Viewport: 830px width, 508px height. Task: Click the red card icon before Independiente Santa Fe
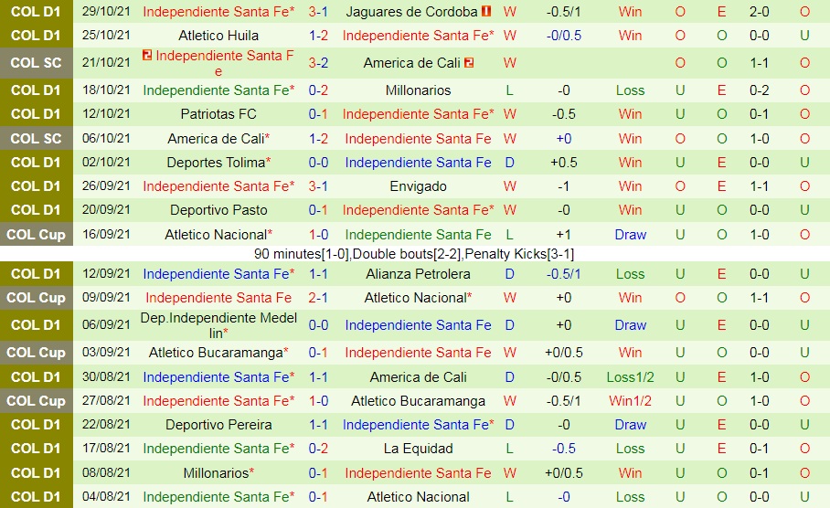click(147, 56)
